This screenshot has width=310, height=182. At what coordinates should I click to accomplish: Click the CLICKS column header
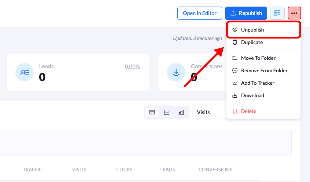tap(124, 170)
